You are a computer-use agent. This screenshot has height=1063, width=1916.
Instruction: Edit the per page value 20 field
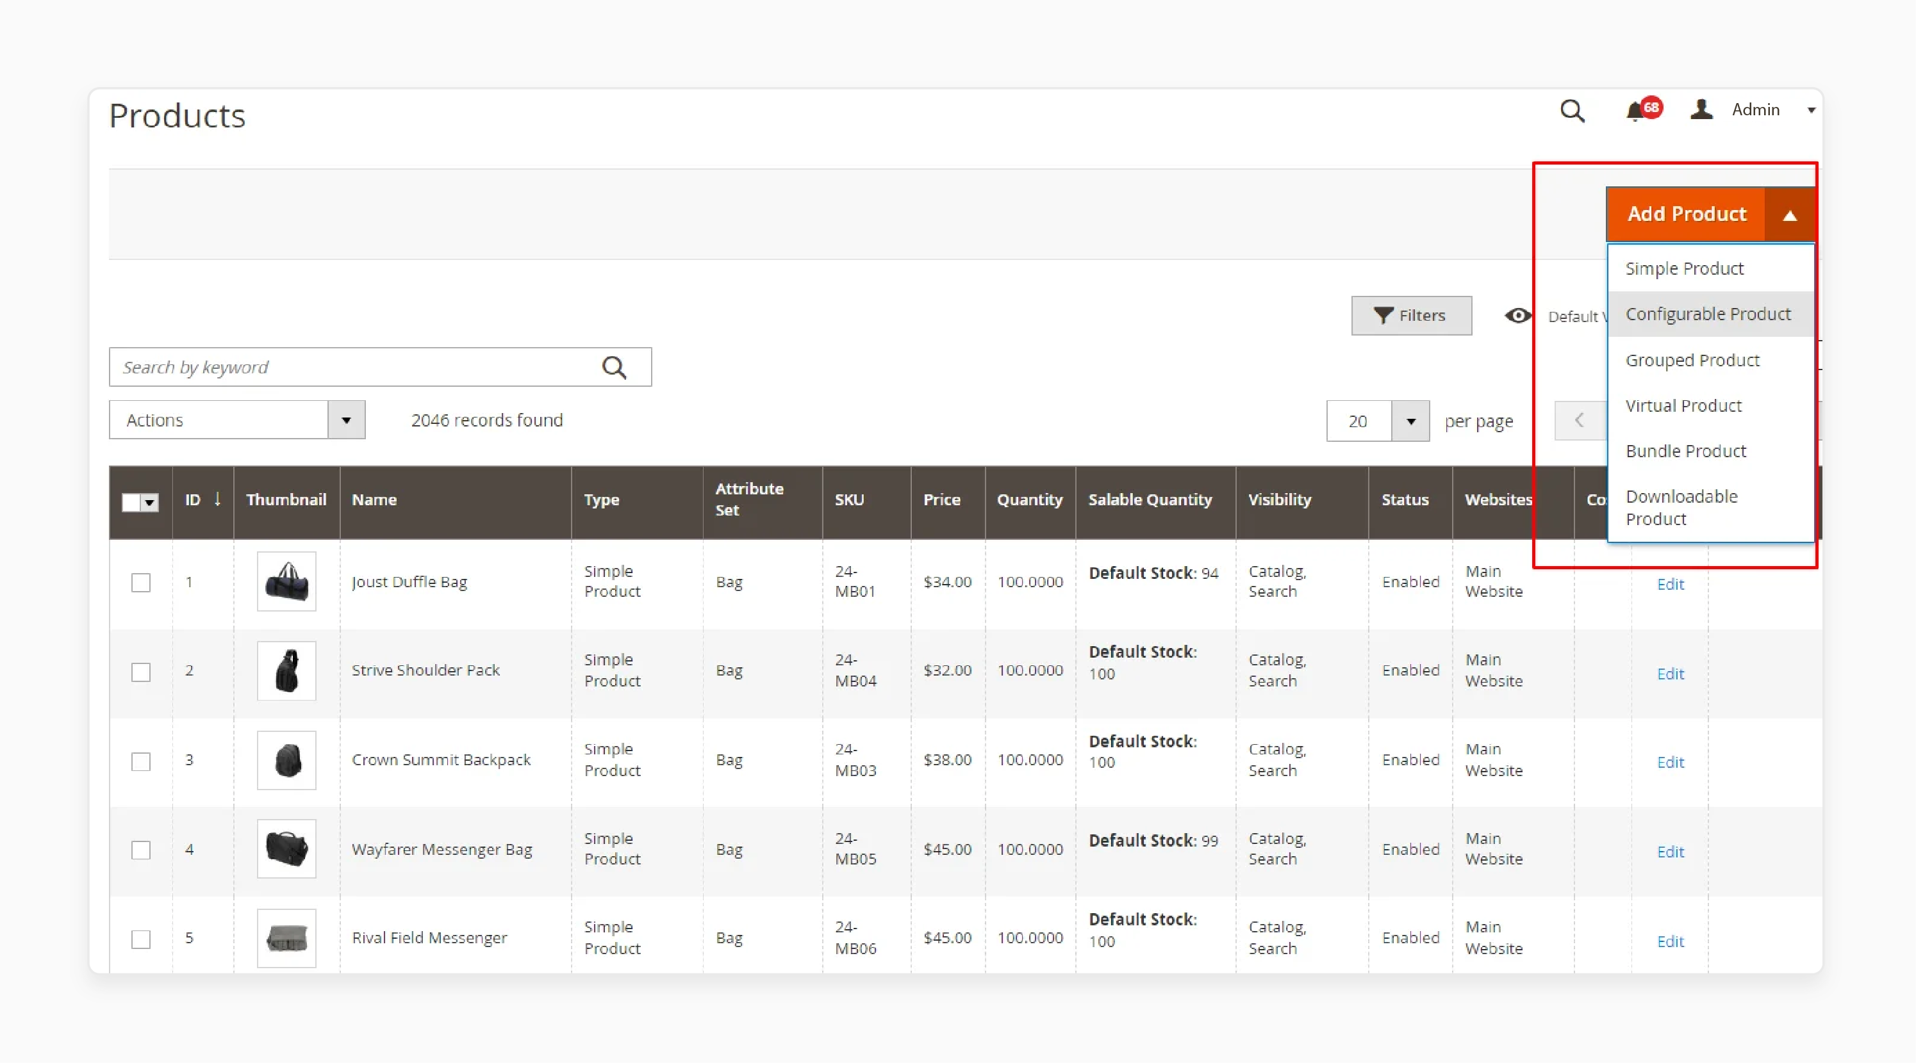point(1358,421)
